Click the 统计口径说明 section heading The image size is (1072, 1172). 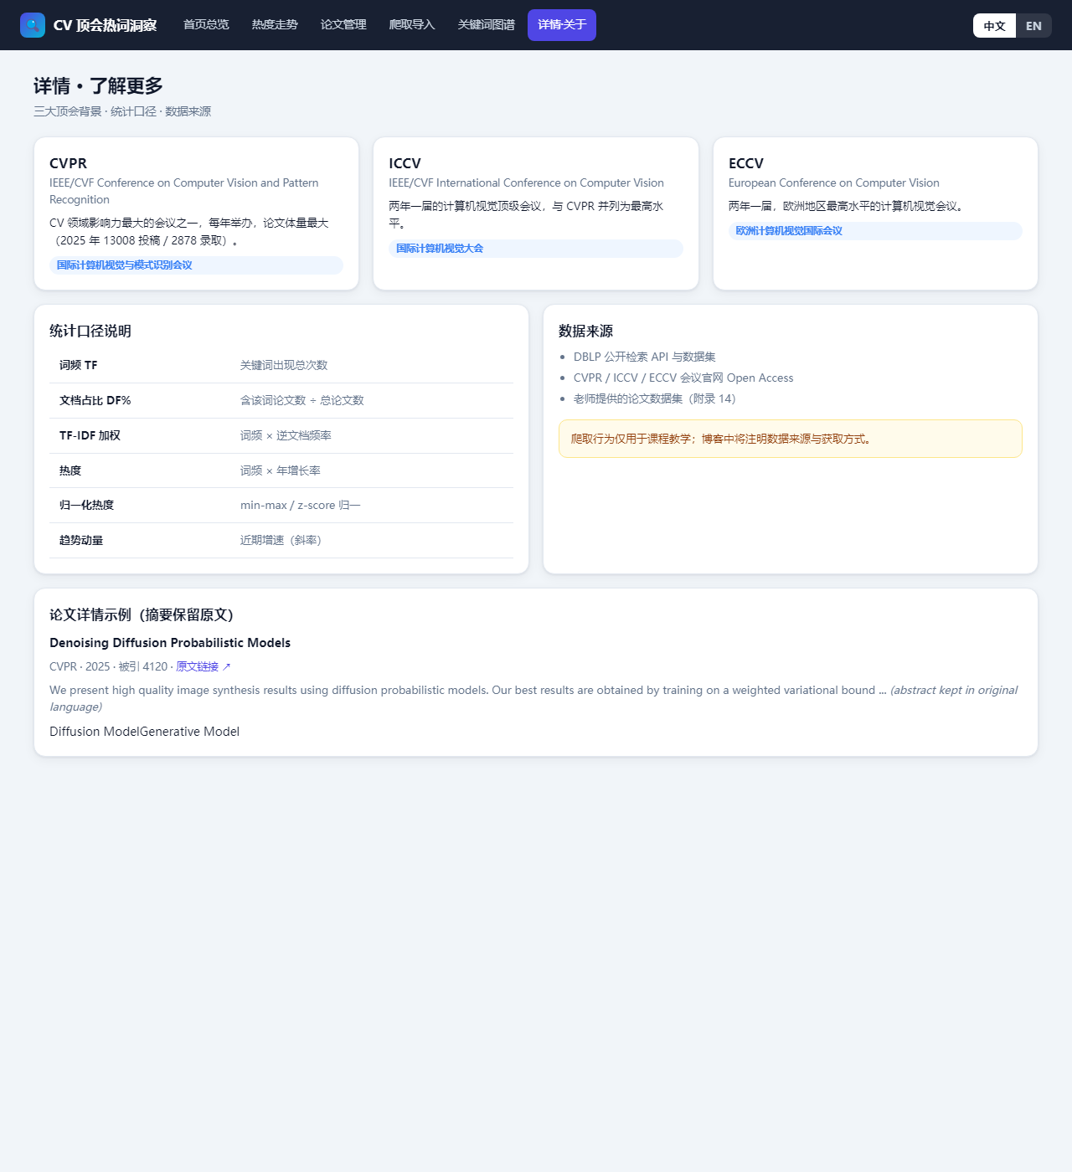click(90, 331)
